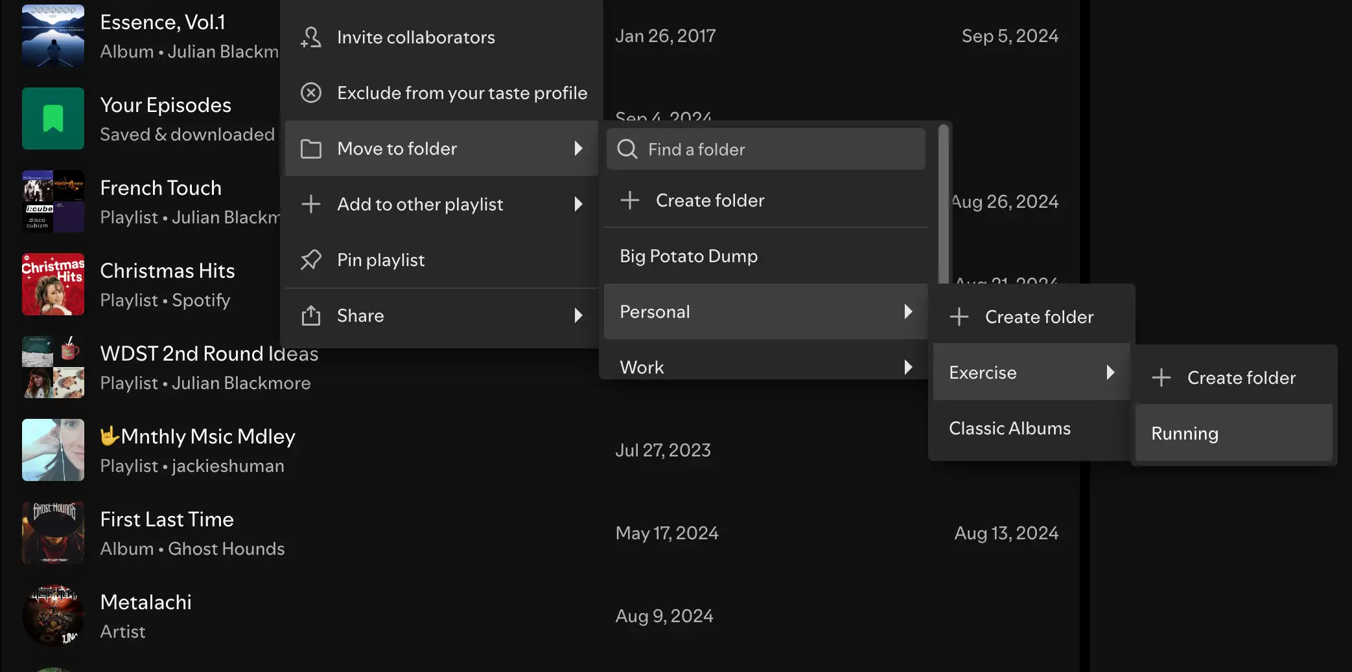Click the pin icon beside Pin playlist

point(311,260)
